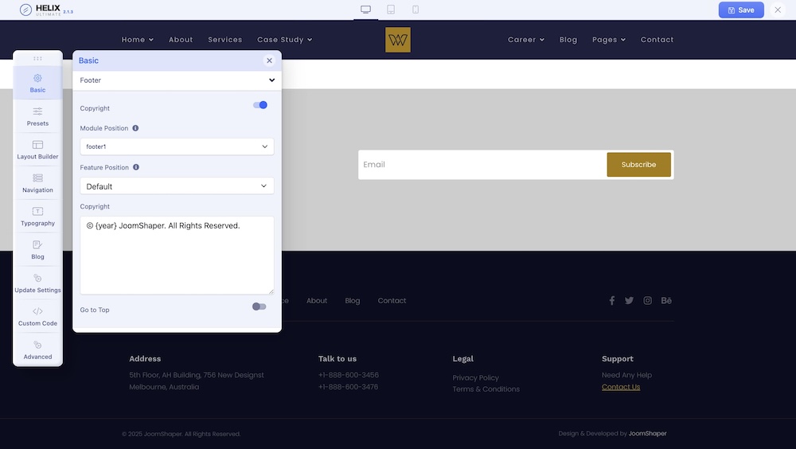Screen dimensions: 796x449
Task: Open the Twitter social icon in footer
Action: [x=629, y=301]
